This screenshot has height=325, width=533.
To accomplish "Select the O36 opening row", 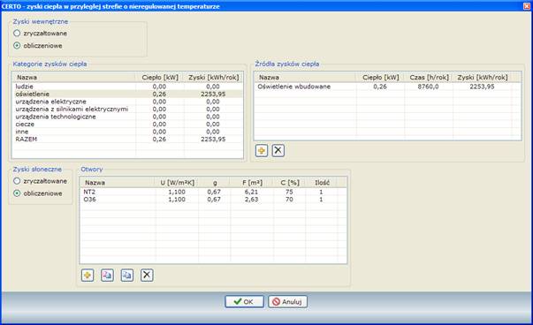I will [214, 200].
